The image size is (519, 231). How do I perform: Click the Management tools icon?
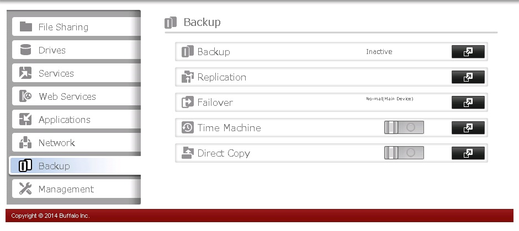coord(25,189)
